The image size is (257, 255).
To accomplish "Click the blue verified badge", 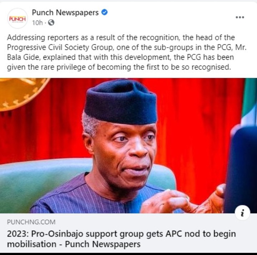I will pyautogui.click(x=104, y=12).
